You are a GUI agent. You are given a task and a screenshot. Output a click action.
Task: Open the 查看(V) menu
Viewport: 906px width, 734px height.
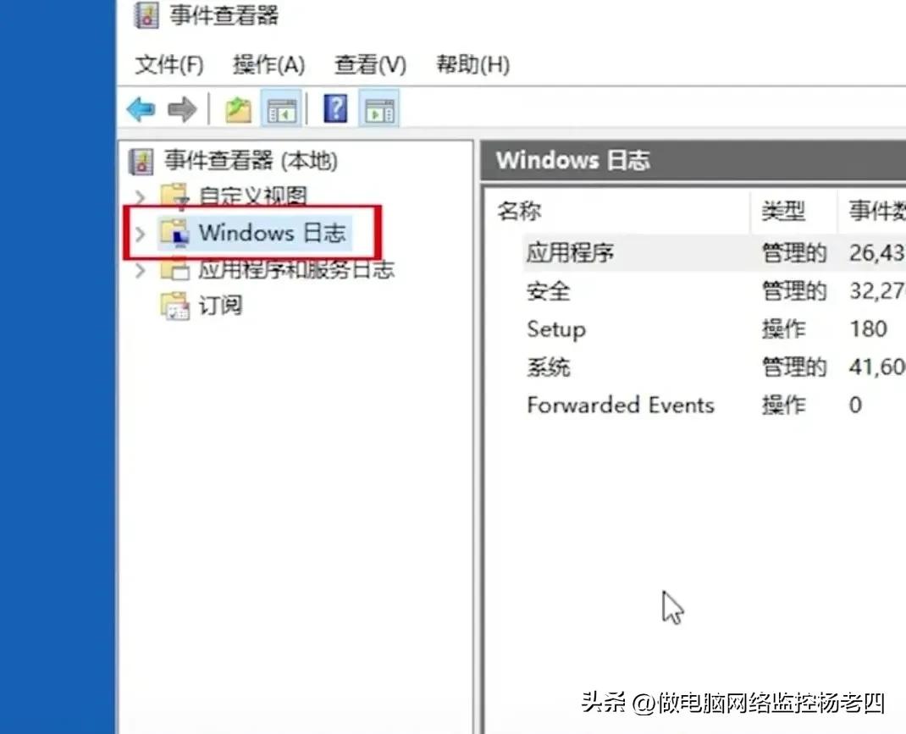tap(370, 64)
